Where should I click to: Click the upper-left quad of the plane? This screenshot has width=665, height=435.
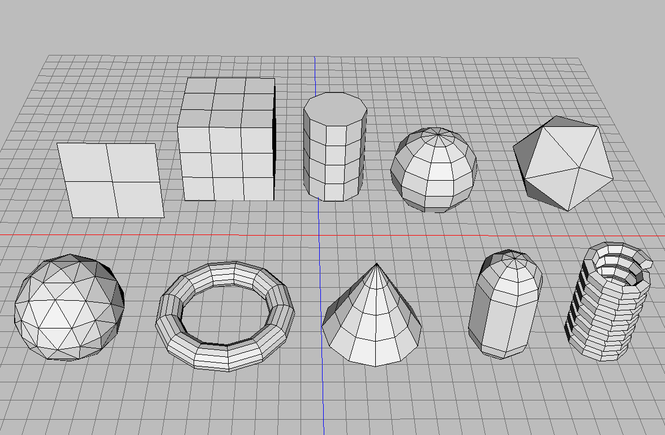(85, 162)
